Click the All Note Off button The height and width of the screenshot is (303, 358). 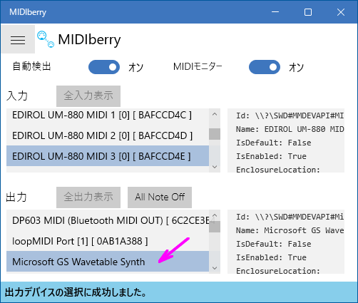pos(160,197)
